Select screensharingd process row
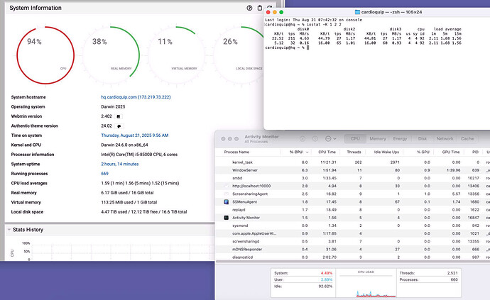 352,241
